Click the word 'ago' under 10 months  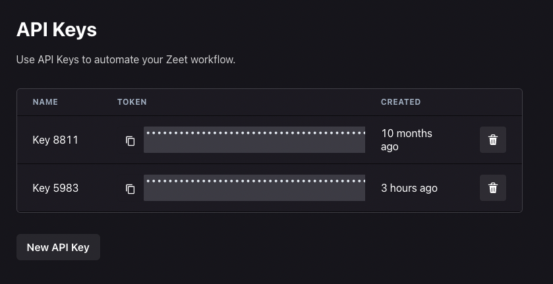tap(390, 147)
